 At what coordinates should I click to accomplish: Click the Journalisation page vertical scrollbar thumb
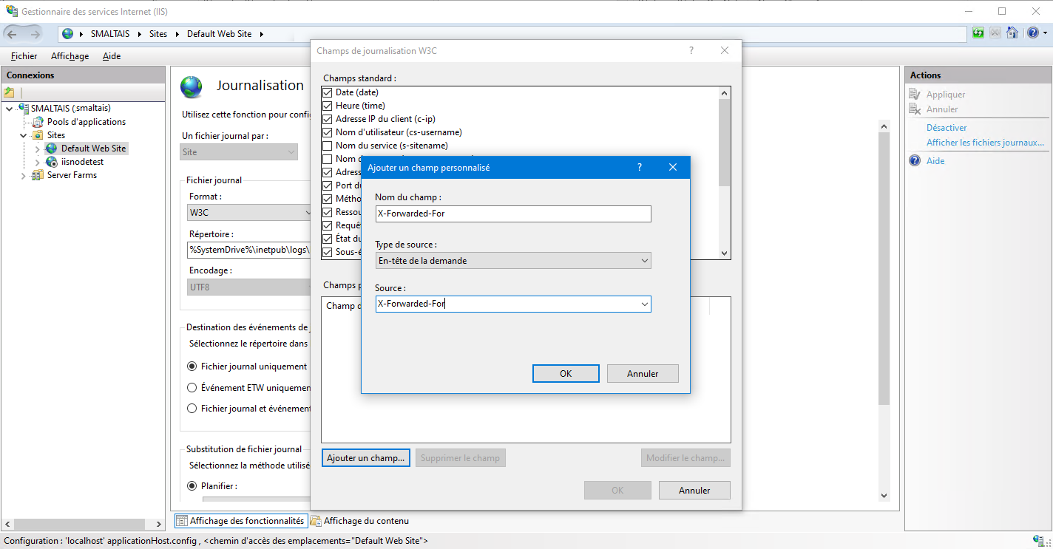(x=884, y=269)
